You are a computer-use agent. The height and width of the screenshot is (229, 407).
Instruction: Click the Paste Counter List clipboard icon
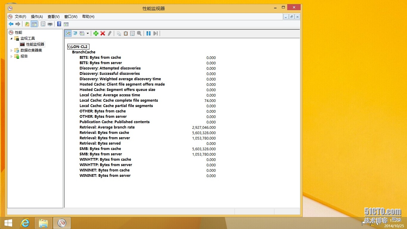(x=126, y=33)
